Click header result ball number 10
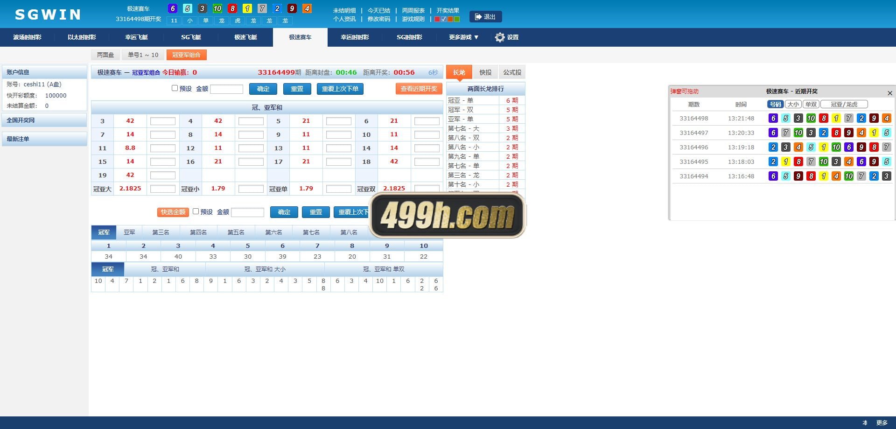The height and width of the screenshot is (429, 896). pos(217,8)
